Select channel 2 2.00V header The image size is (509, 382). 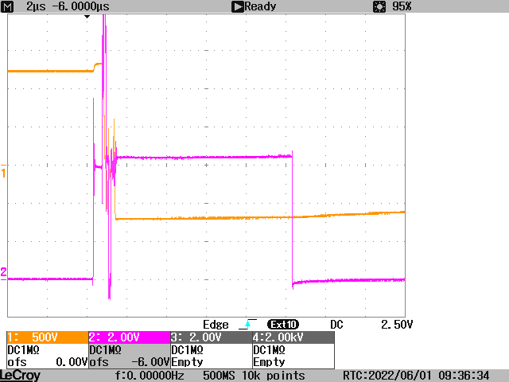pos(130,337)
